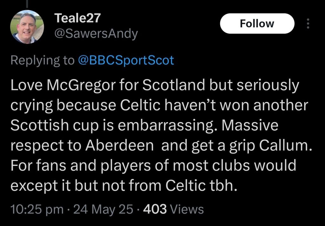View the 403 Views count details
The image size is (325, 226).
point(173,209)
